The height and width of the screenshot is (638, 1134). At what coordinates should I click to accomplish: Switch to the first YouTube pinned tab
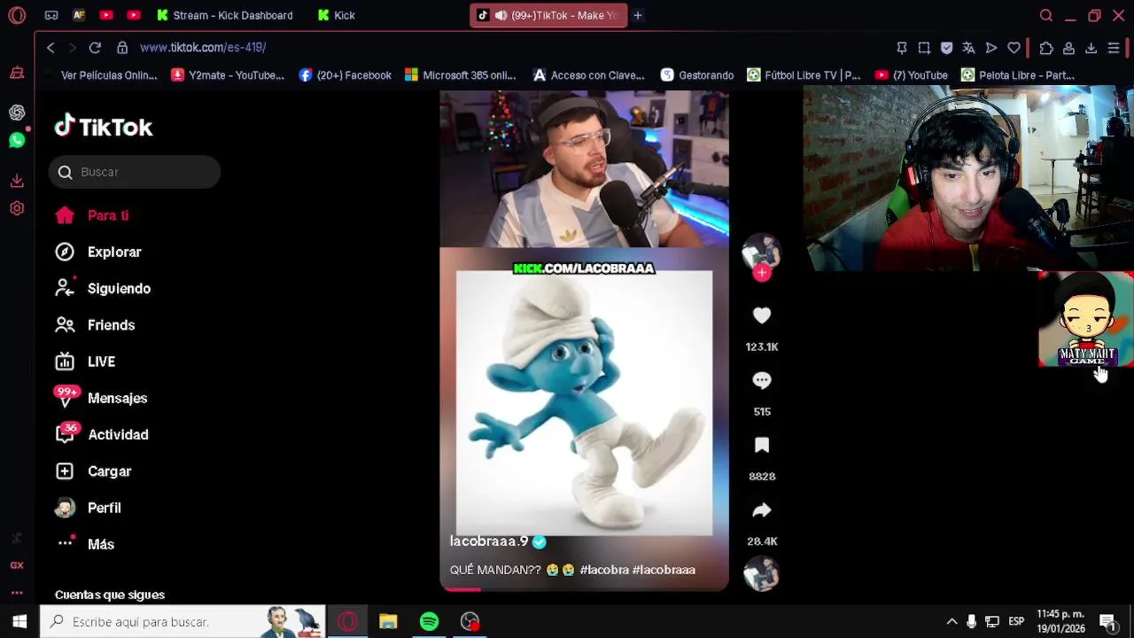106,15
